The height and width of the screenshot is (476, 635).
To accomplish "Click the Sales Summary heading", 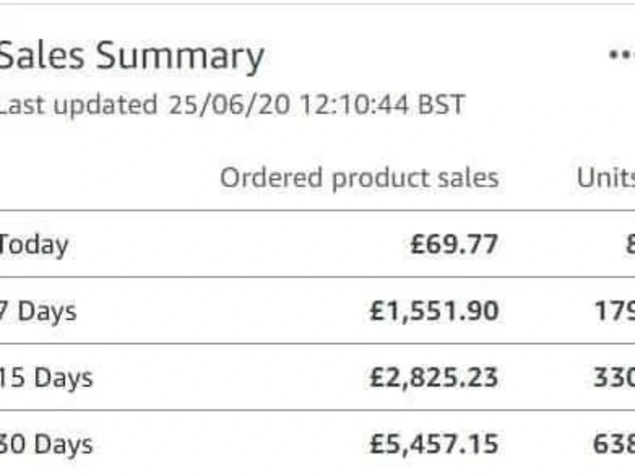I will [x=131, y=56].
